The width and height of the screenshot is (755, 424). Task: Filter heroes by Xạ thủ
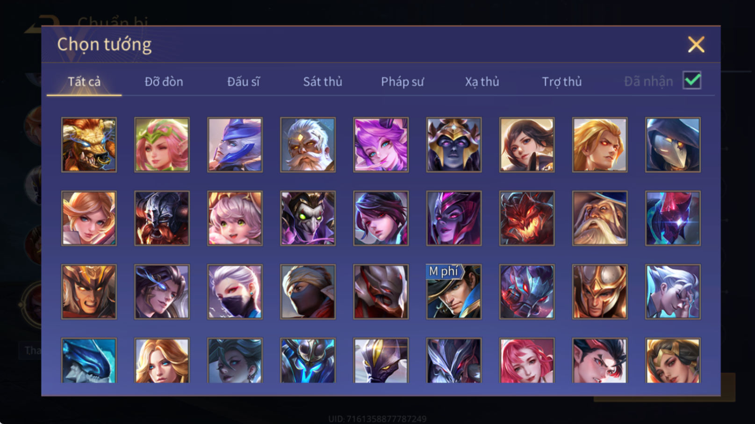482,82
